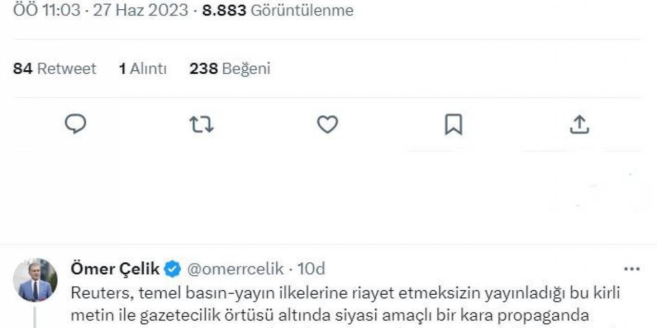Open the share options via the share icon
Screen dimensions: 657x328
[x=580, y=124]
